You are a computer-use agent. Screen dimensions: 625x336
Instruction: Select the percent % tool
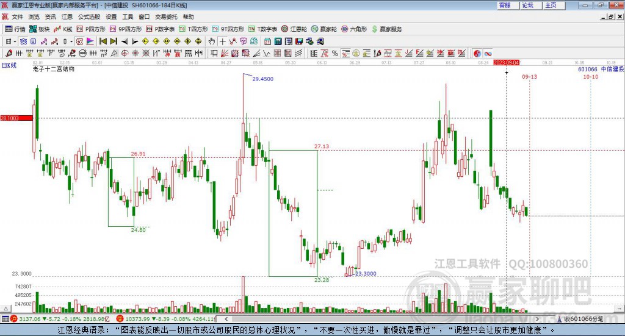(x=335, y=53)
